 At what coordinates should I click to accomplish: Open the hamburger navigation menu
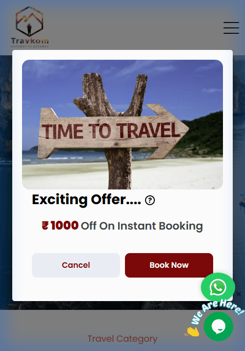pos(231,28)
